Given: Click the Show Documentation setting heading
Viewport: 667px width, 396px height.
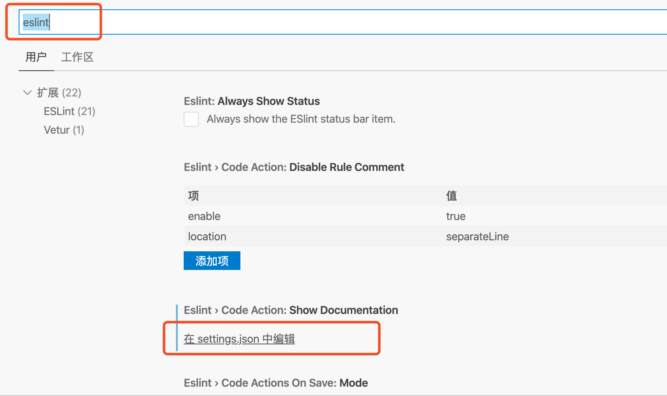Looking at the screenshot, I should 291,310.
